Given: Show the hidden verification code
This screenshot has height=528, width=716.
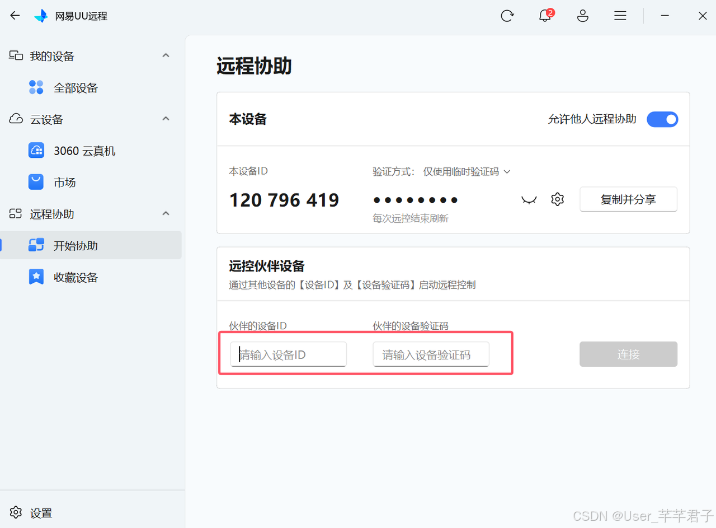Looking at the screenshot, I should coord(529,200).
